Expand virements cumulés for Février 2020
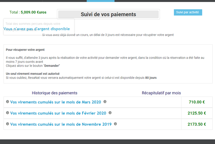This screenshot has width=215, height=144. click(x=58, y=113)
